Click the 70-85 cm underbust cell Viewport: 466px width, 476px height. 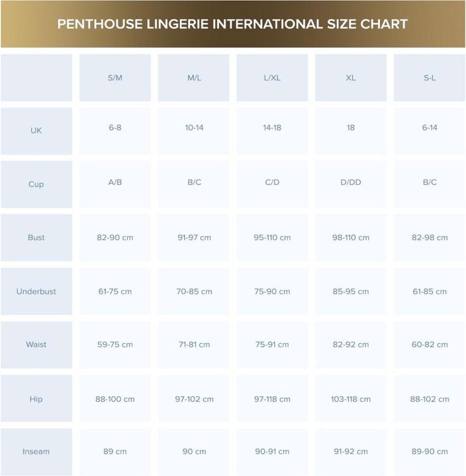coord(194,292)
